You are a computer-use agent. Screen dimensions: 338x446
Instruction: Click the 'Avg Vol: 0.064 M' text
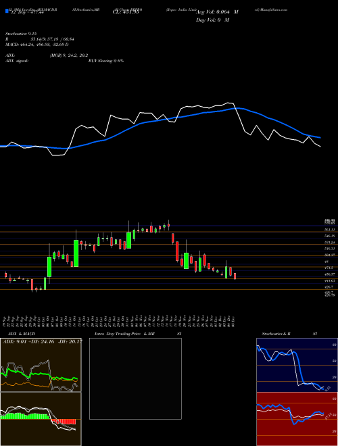pos(217,12)
